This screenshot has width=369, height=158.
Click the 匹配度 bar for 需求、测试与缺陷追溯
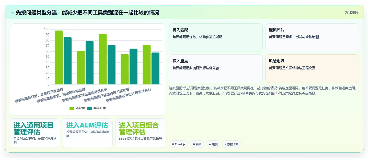(81, 68)
